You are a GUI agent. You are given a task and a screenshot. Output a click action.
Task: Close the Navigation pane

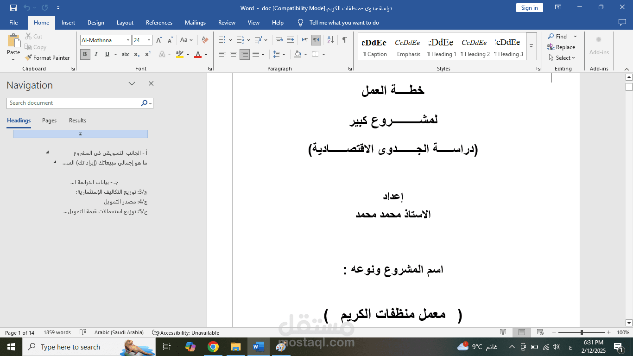click(x=151, y=83)
